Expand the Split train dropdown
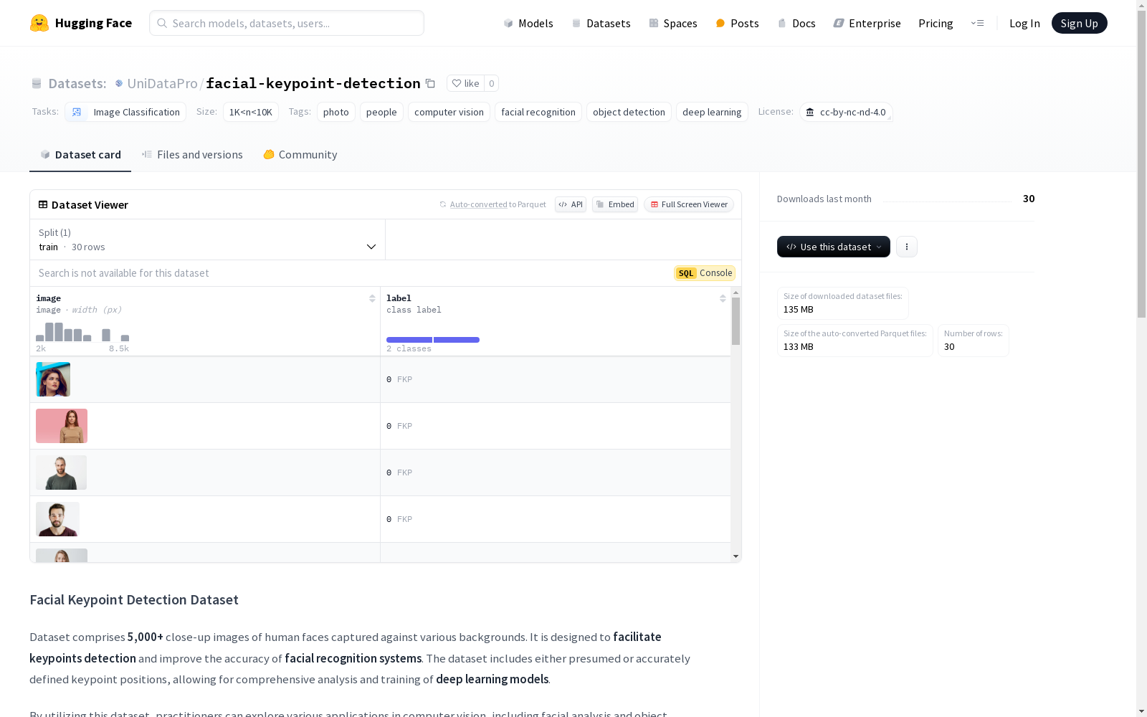Viewport: 1147px width, 717px height. 208,239
